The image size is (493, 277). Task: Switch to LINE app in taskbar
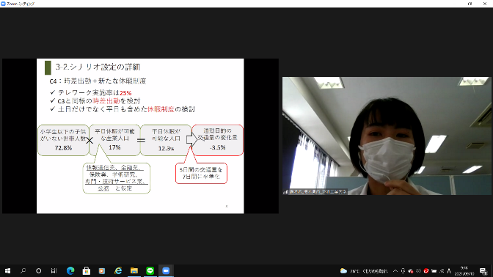pyautogui.click(x=150, y=270)
